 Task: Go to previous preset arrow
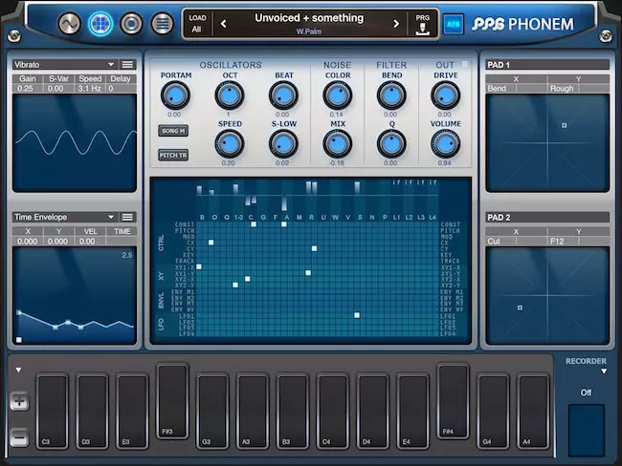[x=223, y=24]
